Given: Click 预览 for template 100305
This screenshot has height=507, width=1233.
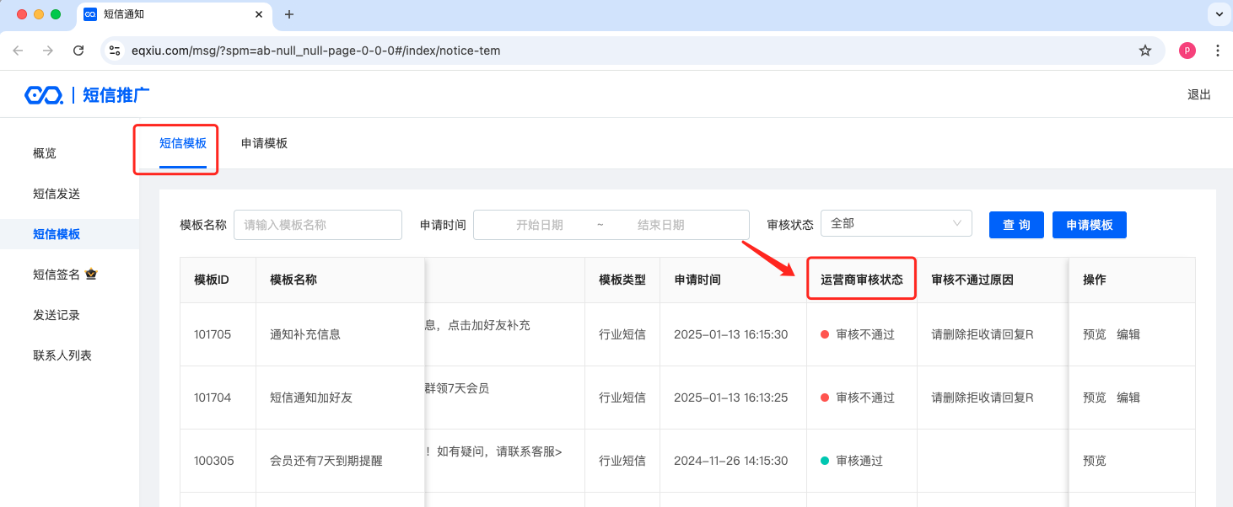Looking at the screenshot, I should click(x=1094, y=461).
